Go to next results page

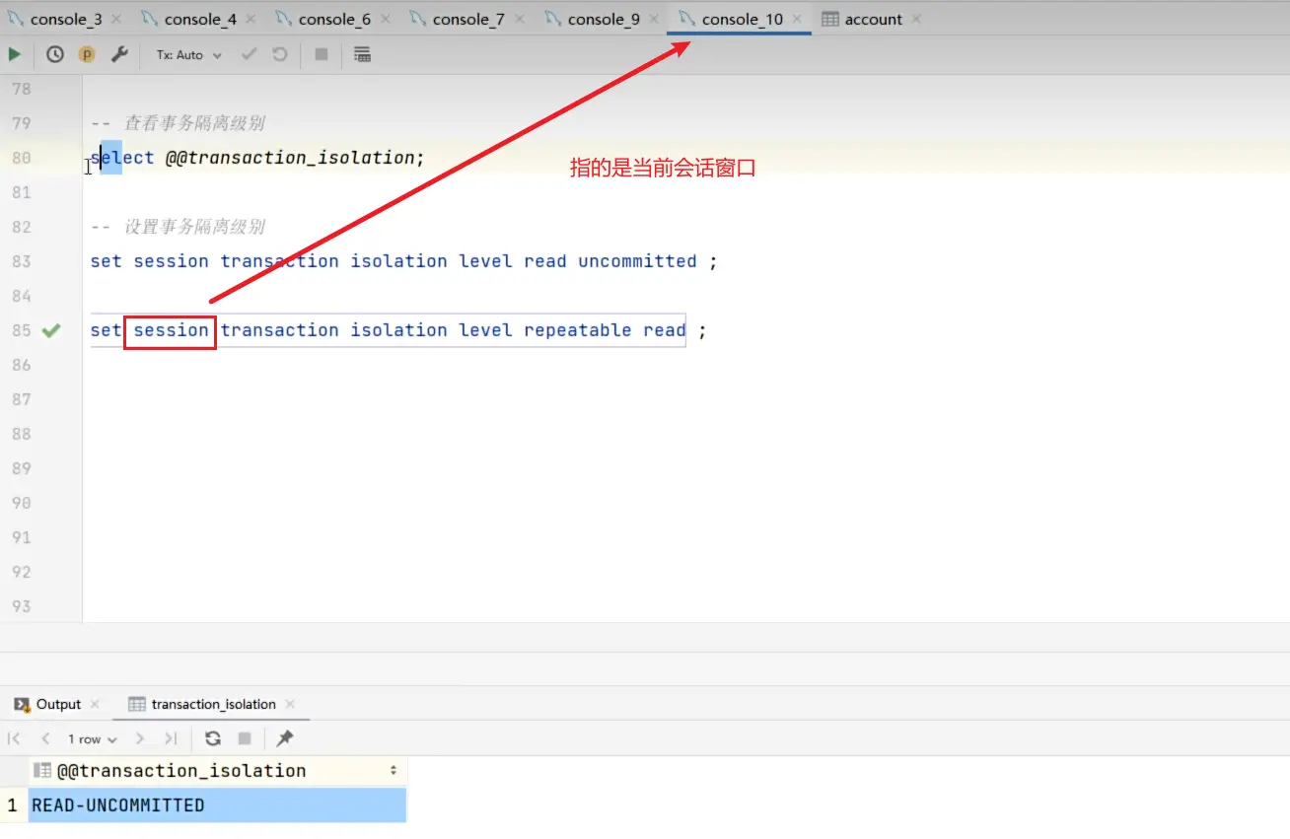pyautogui.click(x=140, y=738)
